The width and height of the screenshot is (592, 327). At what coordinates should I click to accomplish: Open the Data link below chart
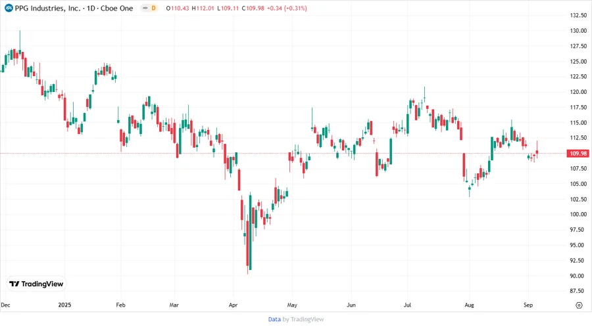(x=274, y=319)
